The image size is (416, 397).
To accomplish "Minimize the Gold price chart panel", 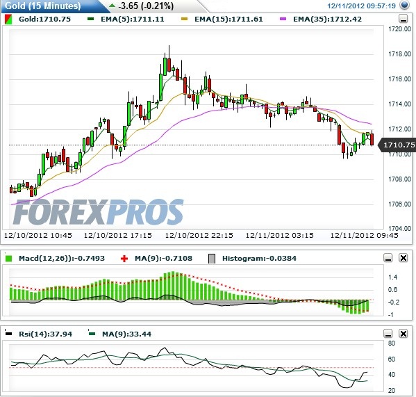I will click(403, 19).
